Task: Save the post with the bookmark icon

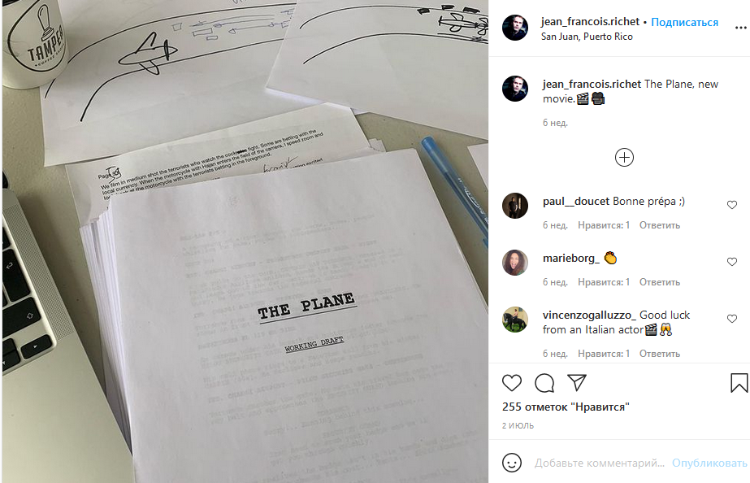Action: [739, 383]
